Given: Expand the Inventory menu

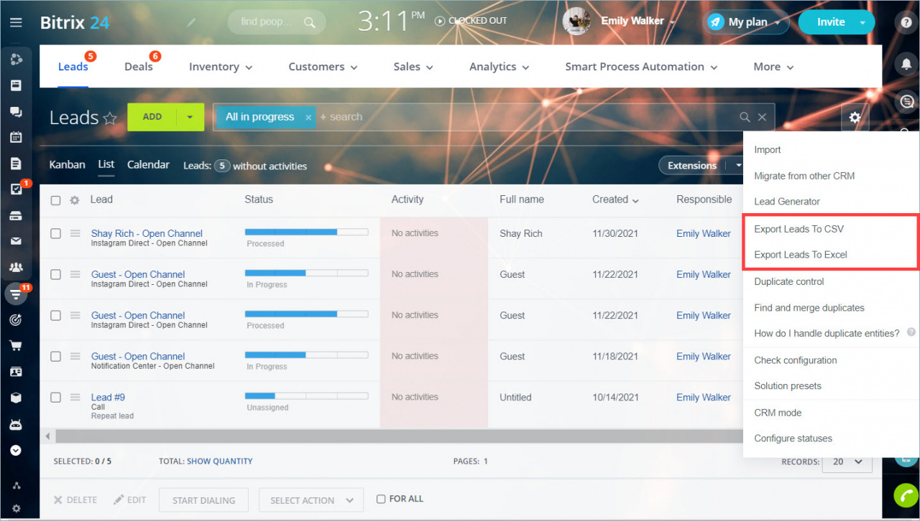Looking at the screenshot, I should point(221,67).
